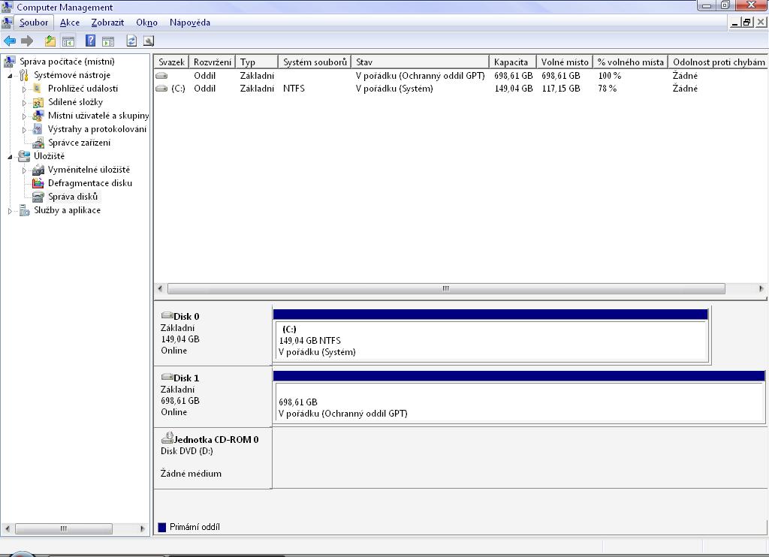The image size is (769, 557).
Task: Sort by the % volného místa header
Action: point(630,62)
